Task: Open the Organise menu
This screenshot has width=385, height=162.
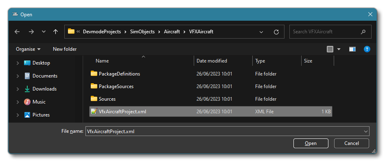Action: 28,49
